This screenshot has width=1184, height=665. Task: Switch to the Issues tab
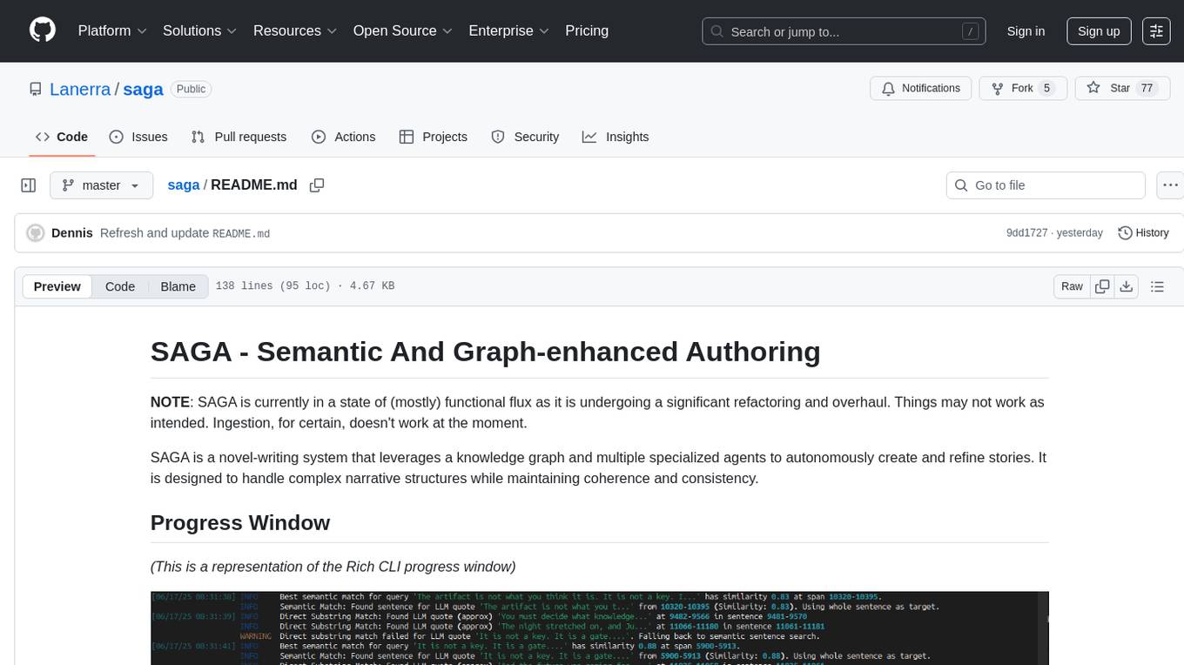(x=138, y=137)
